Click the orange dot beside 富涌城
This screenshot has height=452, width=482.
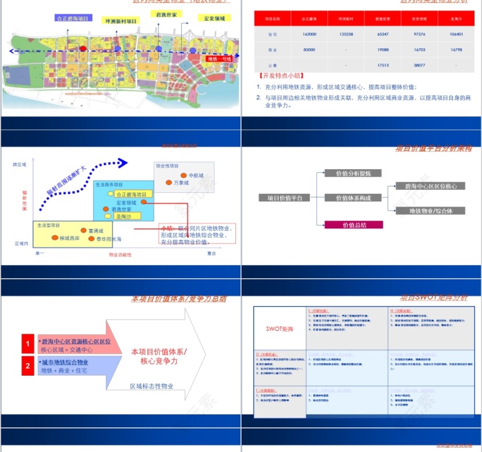(84, 230)
